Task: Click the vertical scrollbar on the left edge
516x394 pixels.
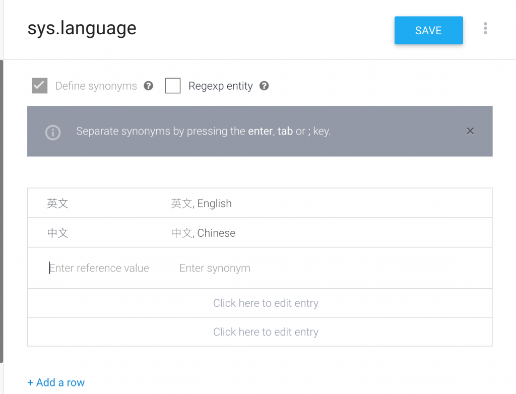Action: click(x=2, y=212)
